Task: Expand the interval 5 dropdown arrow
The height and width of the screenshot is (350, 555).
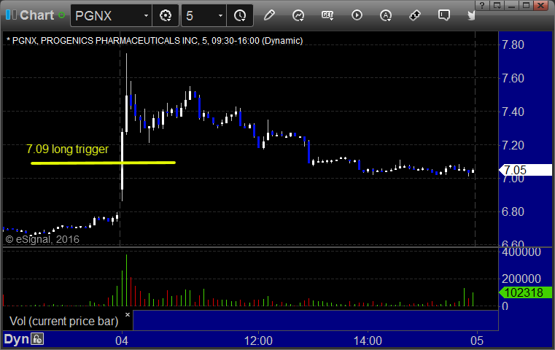Action: [220, 15]
